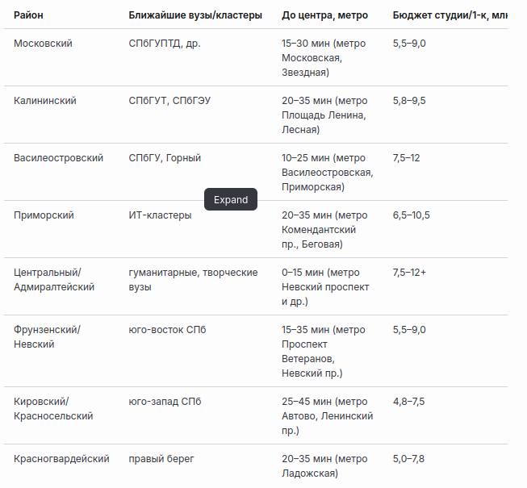
Task: Select the budget cell "7,5–12+"
Action: 409,273
